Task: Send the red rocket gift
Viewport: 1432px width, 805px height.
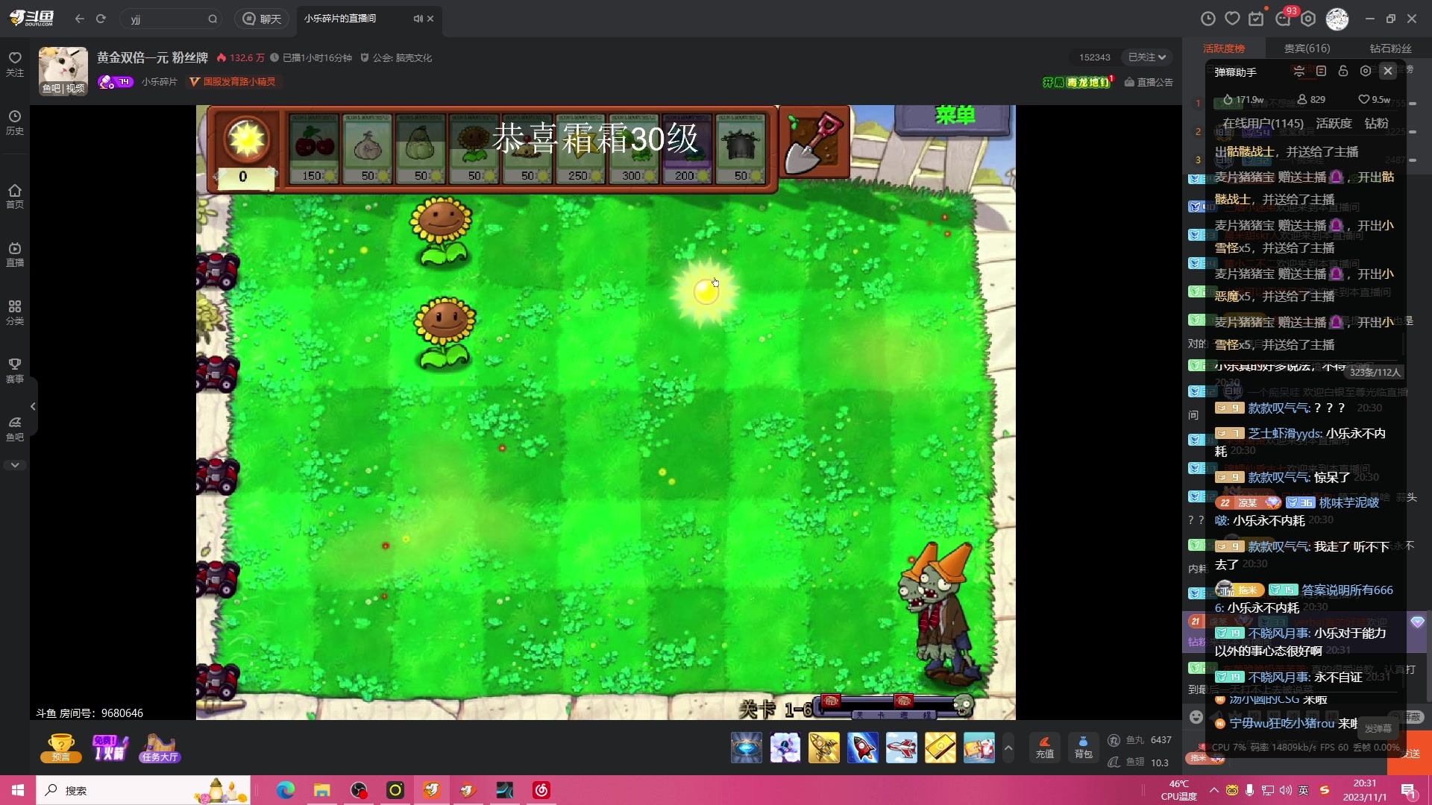Action: click(862, 748)
